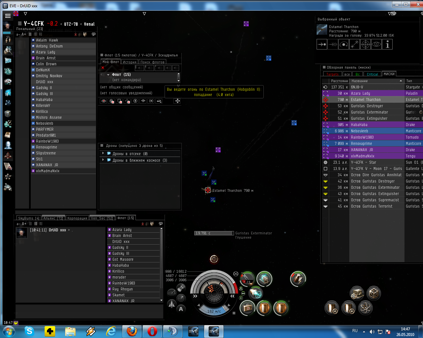The height and width of the screenshot is (338, 423).
Task: Click the fleet regroup cross-arrows icon
Action: 177,101
